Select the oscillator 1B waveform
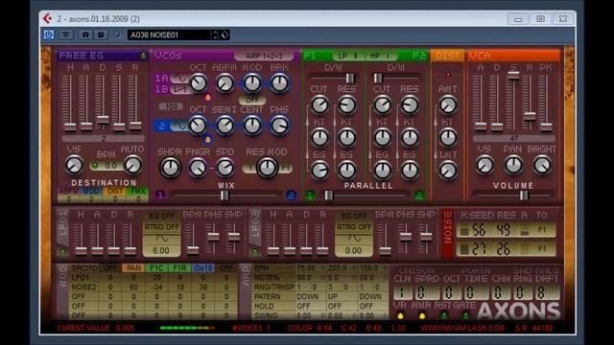The height and width of the screenshot is (345, 614). point(179,89)
